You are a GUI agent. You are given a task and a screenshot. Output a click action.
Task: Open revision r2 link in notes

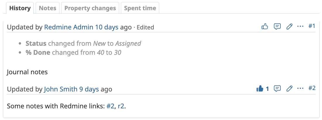[x=121, y=106]
